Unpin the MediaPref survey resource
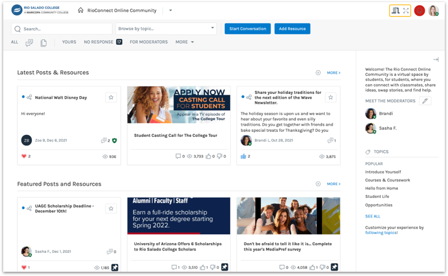This screenshot has width=448, height=276. (x=334, y=267)
